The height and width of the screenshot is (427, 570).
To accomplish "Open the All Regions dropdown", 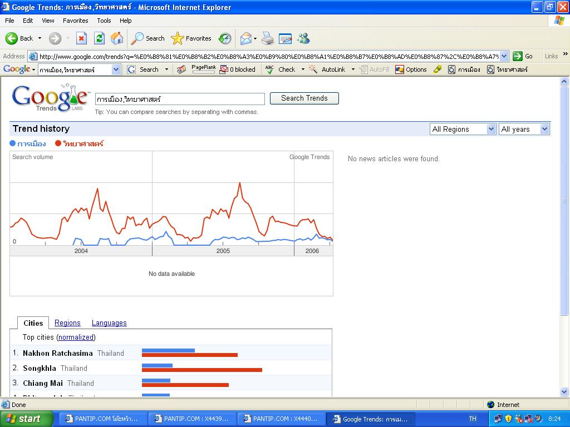I will 463,129.
